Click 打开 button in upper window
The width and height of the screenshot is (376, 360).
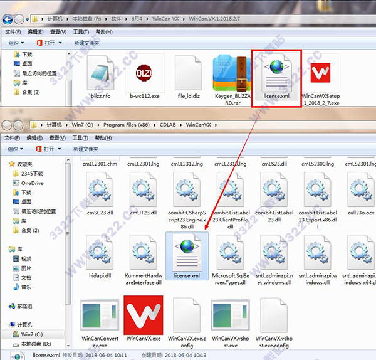click(x=46, y=43)
